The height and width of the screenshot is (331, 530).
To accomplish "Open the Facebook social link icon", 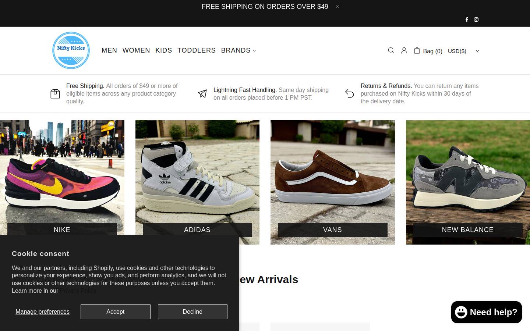I will point(467,19).
